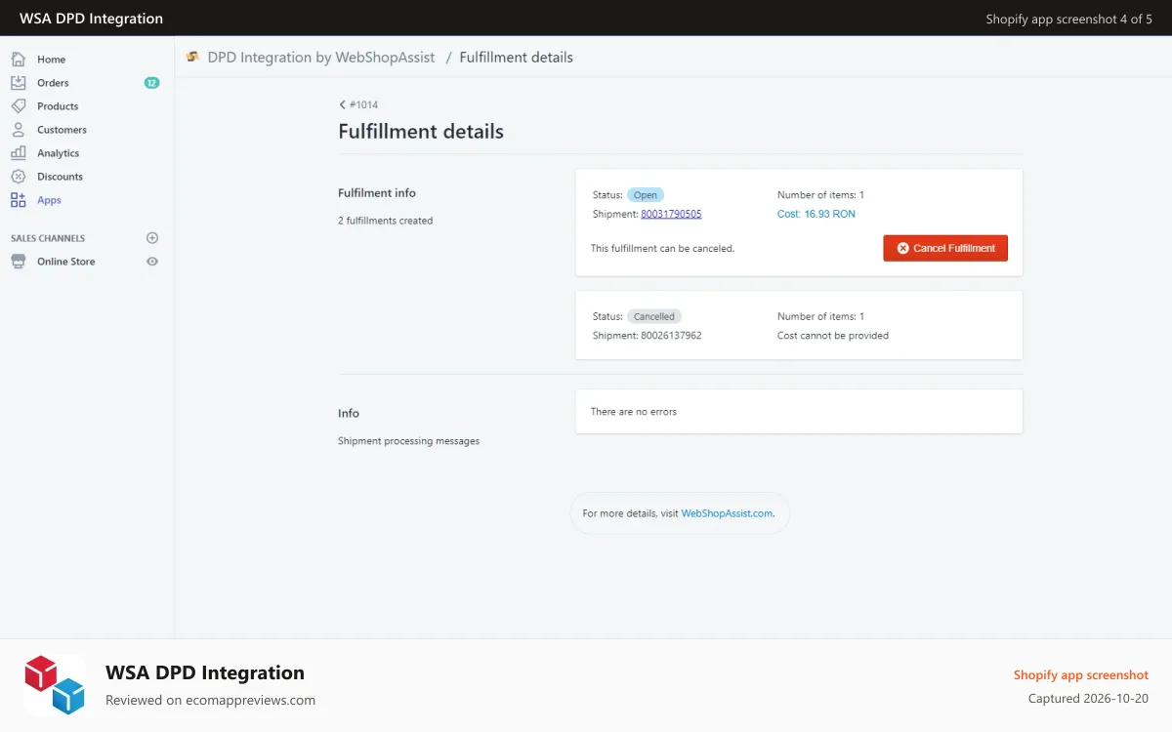Click the 'Fulfilment info' section heading

[377, 193]
